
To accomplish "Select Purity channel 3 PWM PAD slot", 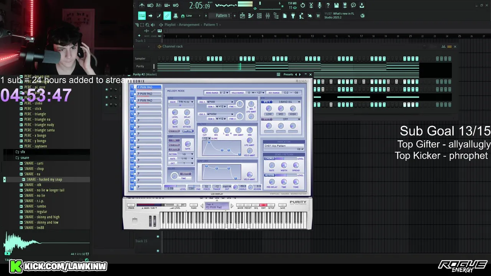I will (149, 100).
